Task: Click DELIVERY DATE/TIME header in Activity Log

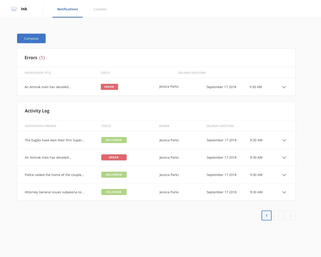Action: 220,126
